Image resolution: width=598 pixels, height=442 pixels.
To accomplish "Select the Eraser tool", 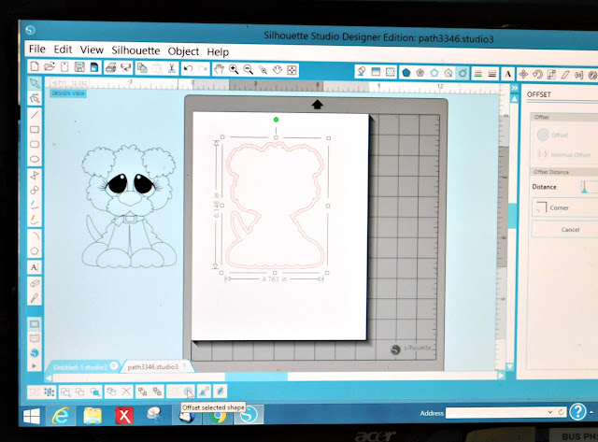I will click(35, 283).
